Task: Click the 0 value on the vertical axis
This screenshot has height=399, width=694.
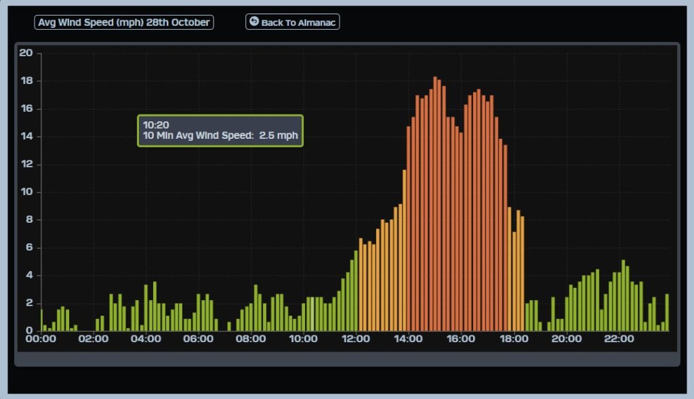Action: 29,331
